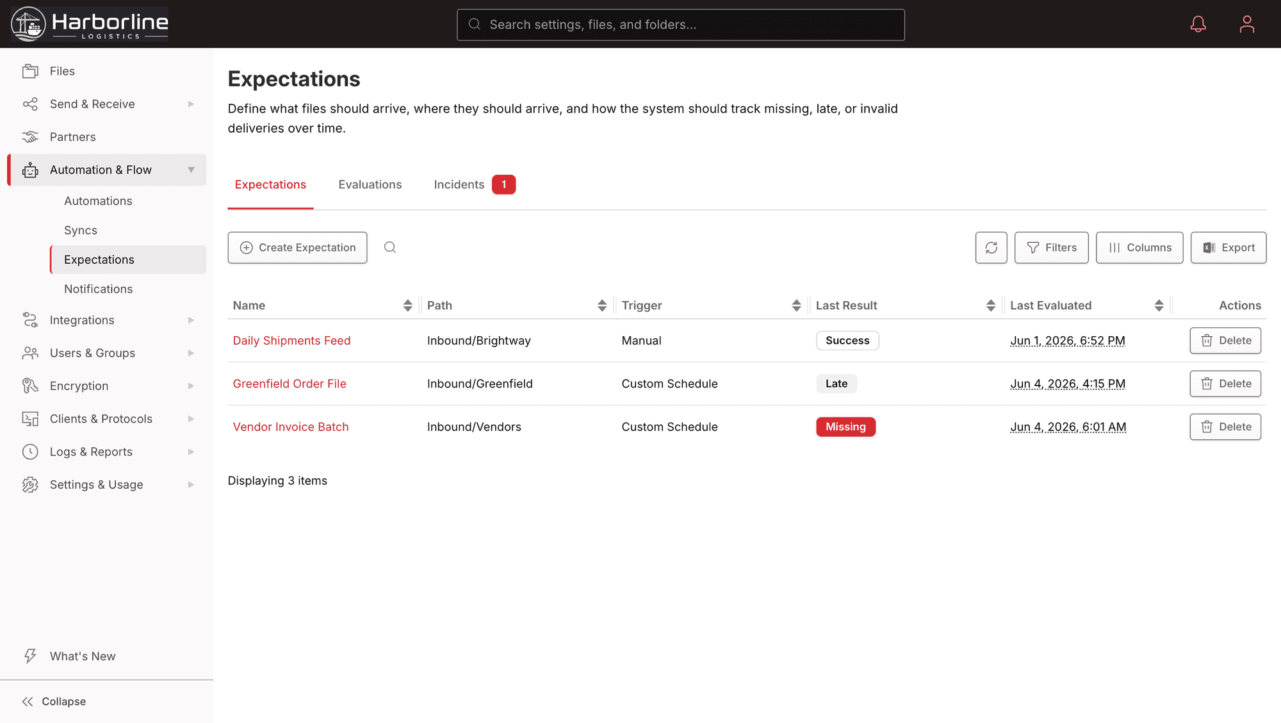Click the Encryption key icon
This screenshot has width=1281, height=723.
tap(30, 386)
